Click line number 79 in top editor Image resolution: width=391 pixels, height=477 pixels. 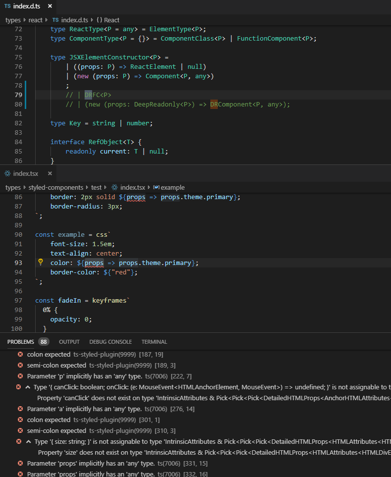click(18, 95)
